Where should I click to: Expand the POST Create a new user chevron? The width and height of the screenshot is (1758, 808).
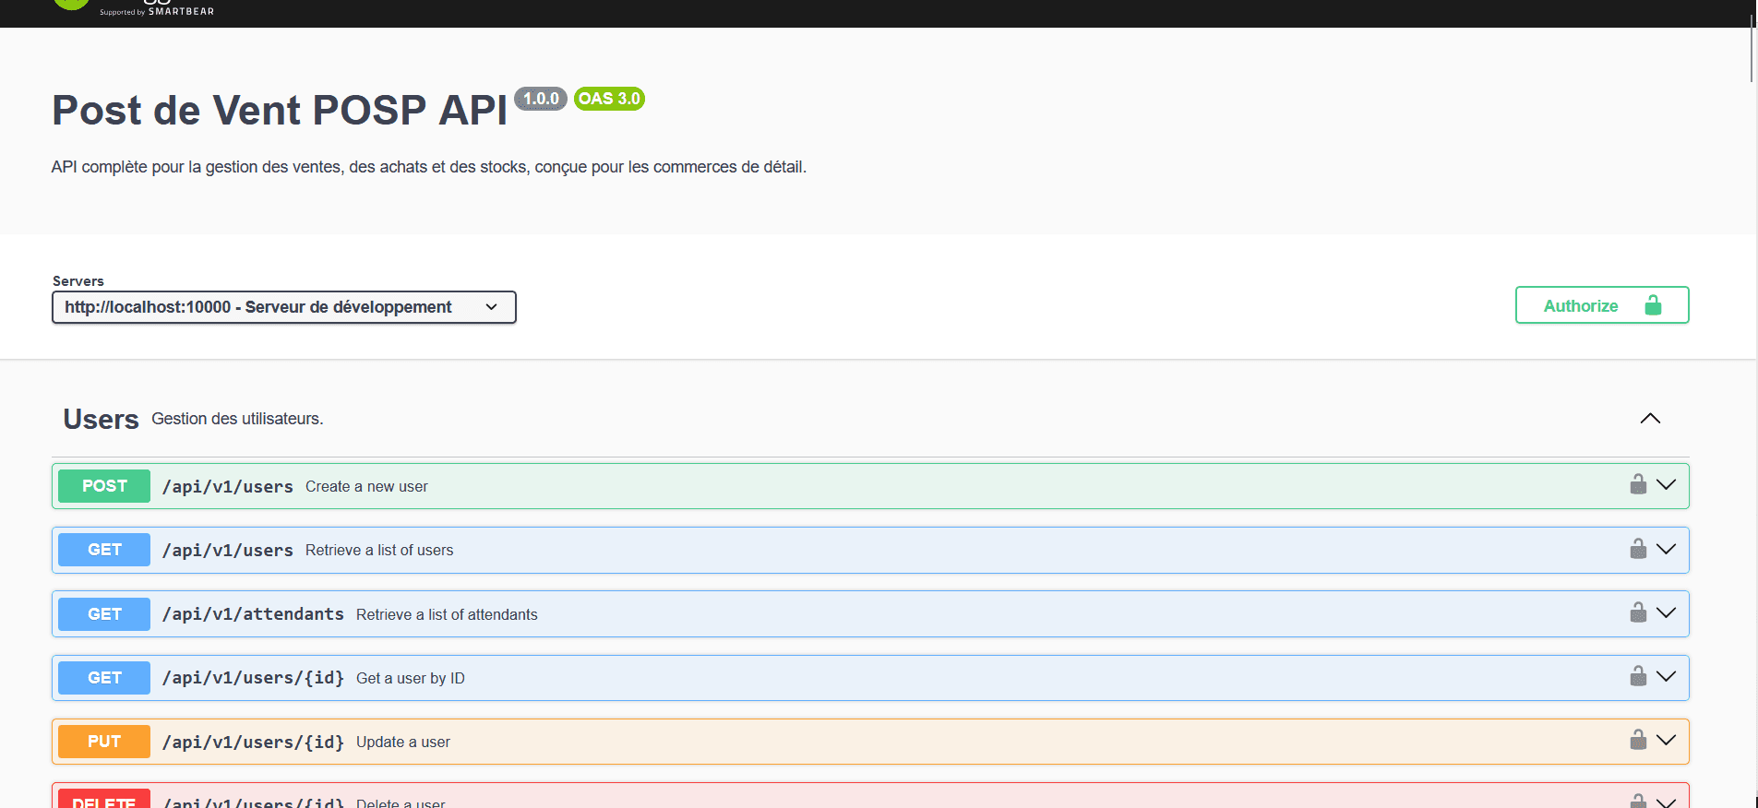tap(1666, 485)
